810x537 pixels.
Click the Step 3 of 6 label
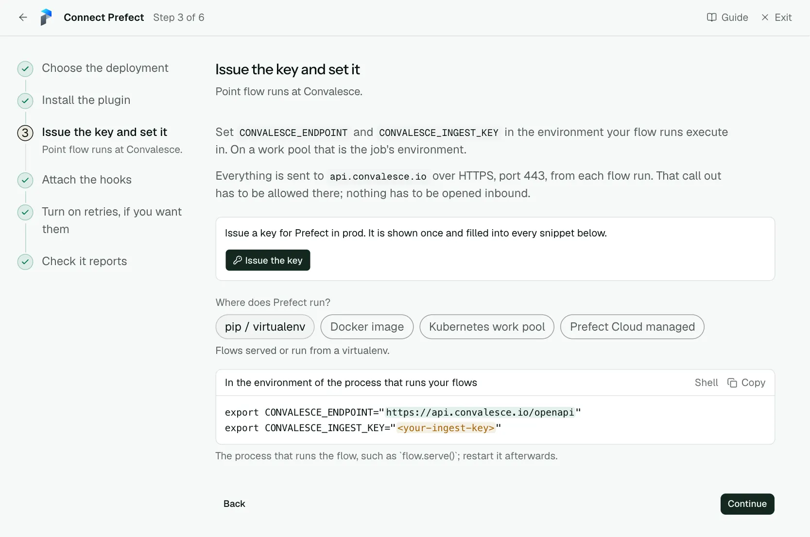179,17
